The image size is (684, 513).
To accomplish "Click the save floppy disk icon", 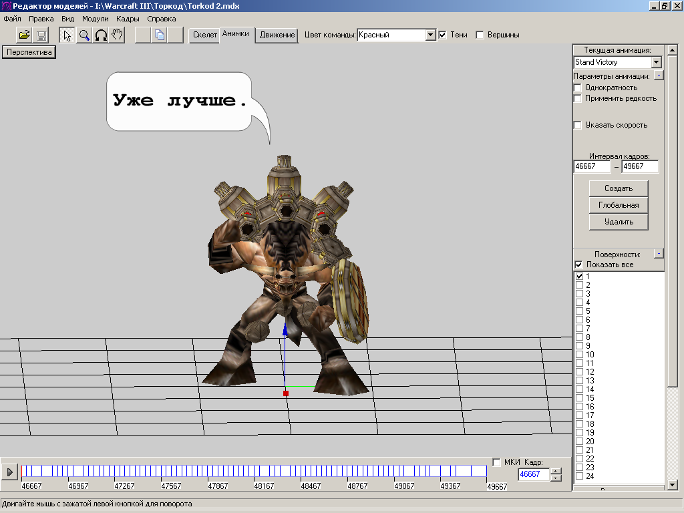I will coord(41,35).
